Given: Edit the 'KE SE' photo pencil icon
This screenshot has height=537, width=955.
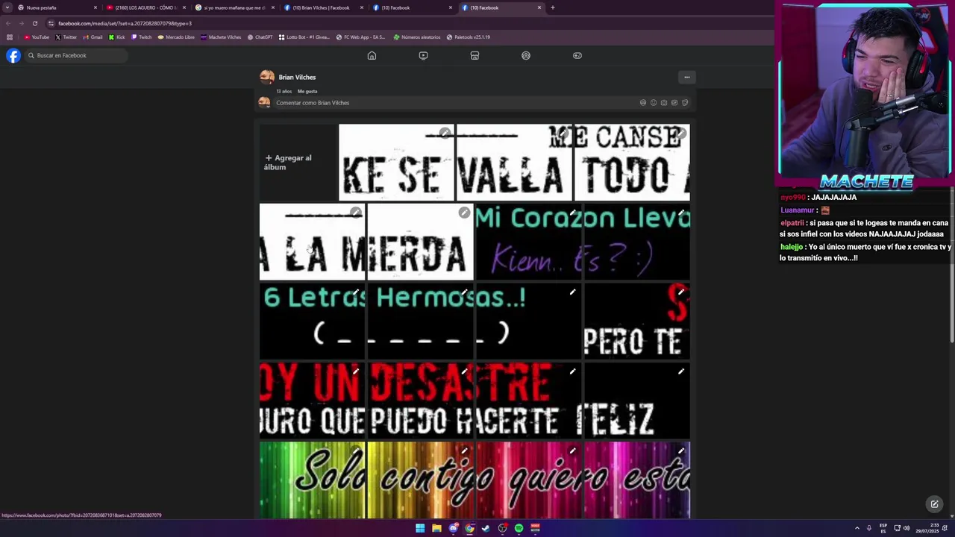Looking at the screenshot, I should point(445,134).
